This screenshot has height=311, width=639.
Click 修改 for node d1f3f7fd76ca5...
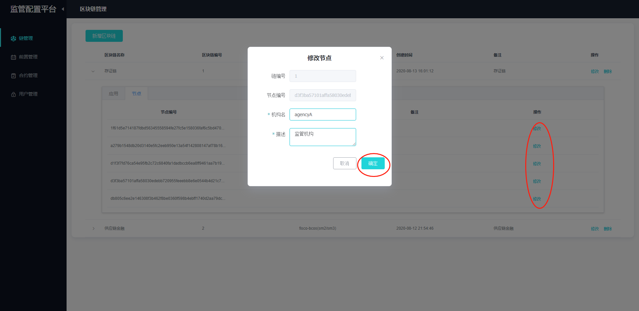(537, 164)
